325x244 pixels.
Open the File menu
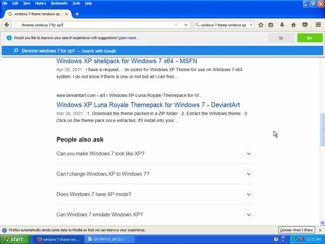[x=5, y=3]
